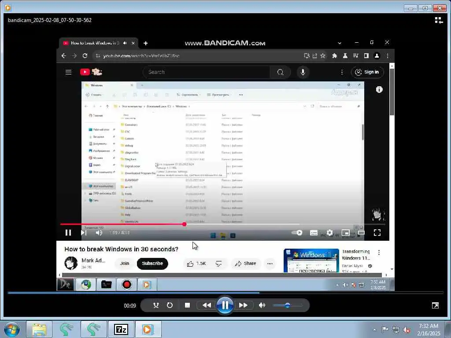Click Chrome back arrow

[64, 56]
